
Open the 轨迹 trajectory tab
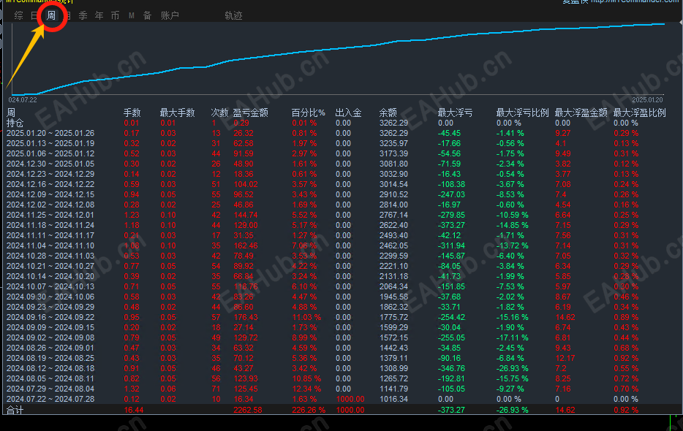click(x=233, y=15)
